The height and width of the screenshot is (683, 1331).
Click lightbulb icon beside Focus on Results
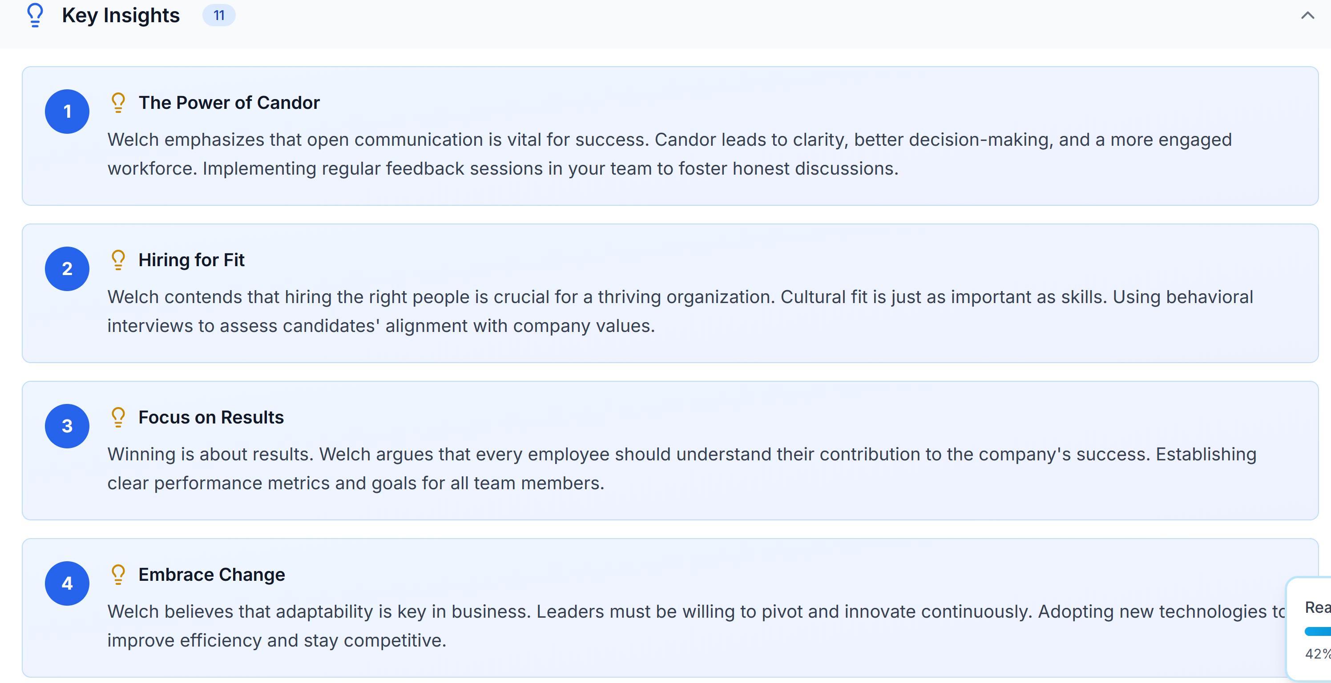[118, 417]
